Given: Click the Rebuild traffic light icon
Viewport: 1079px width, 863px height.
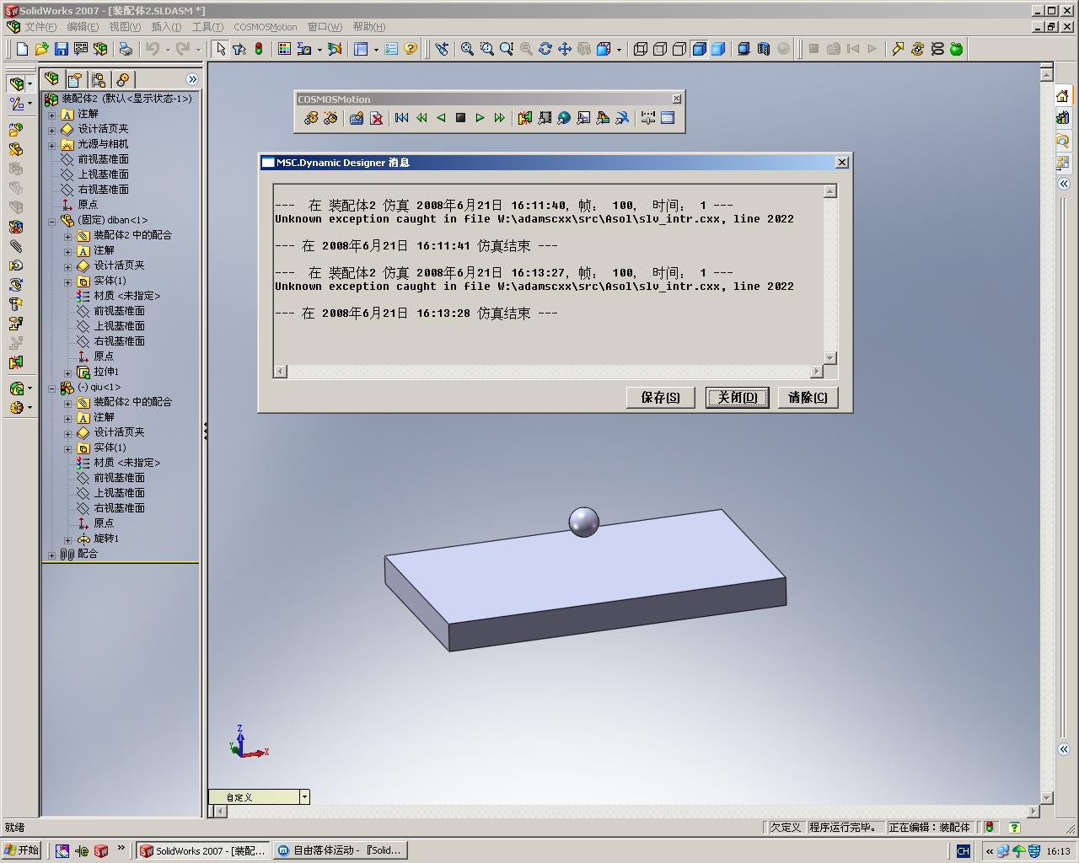Looking at the screenshot, I should (258, 49).
